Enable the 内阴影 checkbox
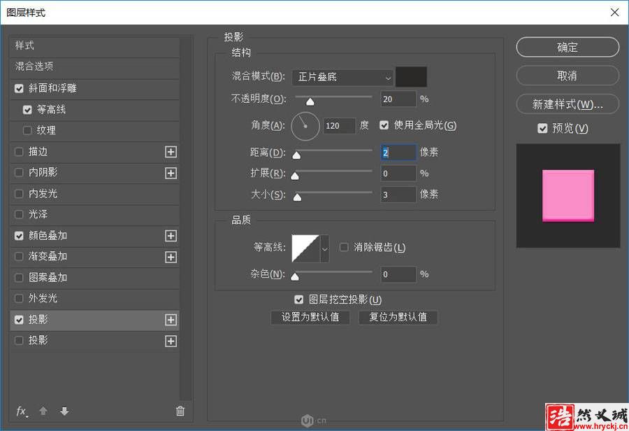Screen dimensions: 629x431 19,173
